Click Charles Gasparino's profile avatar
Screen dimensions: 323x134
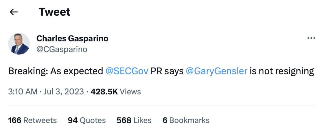coord(19,44)
